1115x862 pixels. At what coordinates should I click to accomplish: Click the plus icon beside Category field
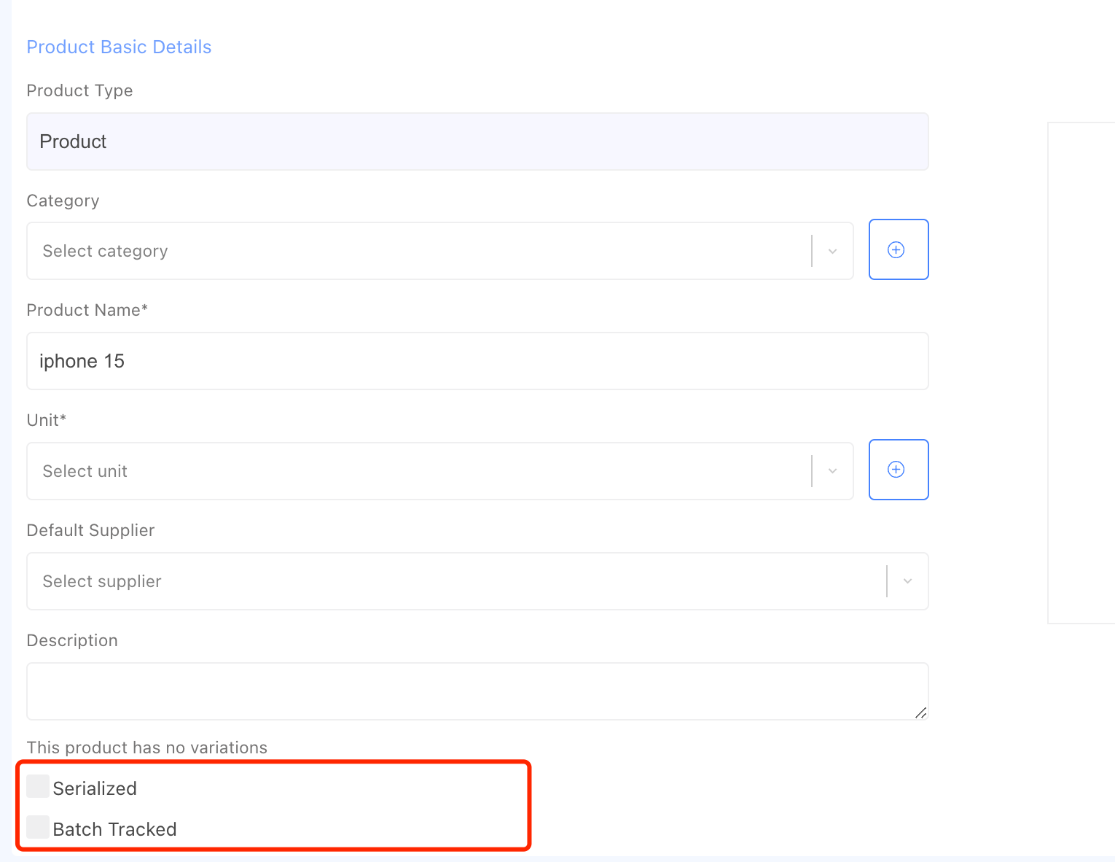click(898, 249)
